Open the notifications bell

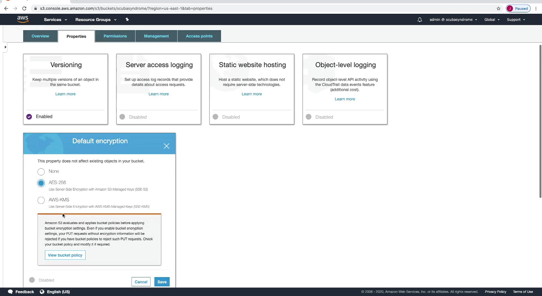[x=420, y=19]
